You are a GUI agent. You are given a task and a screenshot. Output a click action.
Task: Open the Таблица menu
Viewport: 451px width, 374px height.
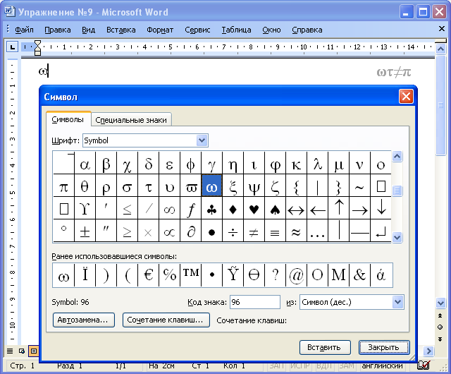(x=236, y=30)
